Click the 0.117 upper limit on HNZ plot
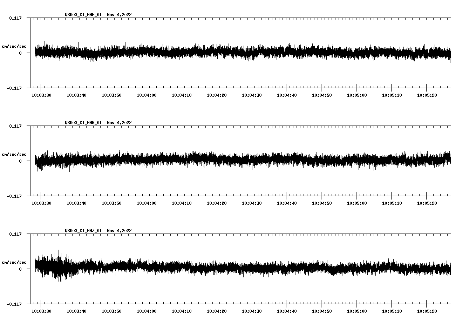The width and height of the screenshot is (476, 324). point(15,234)
